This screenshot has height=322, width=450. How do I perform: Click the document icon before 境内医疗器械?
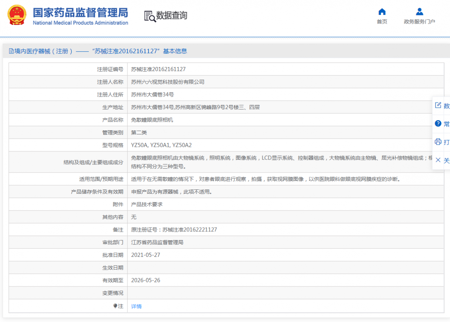pos(11,51)
